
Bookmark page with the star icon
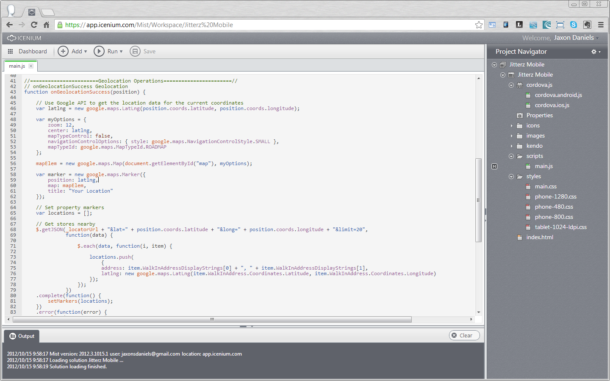point(479,25)
